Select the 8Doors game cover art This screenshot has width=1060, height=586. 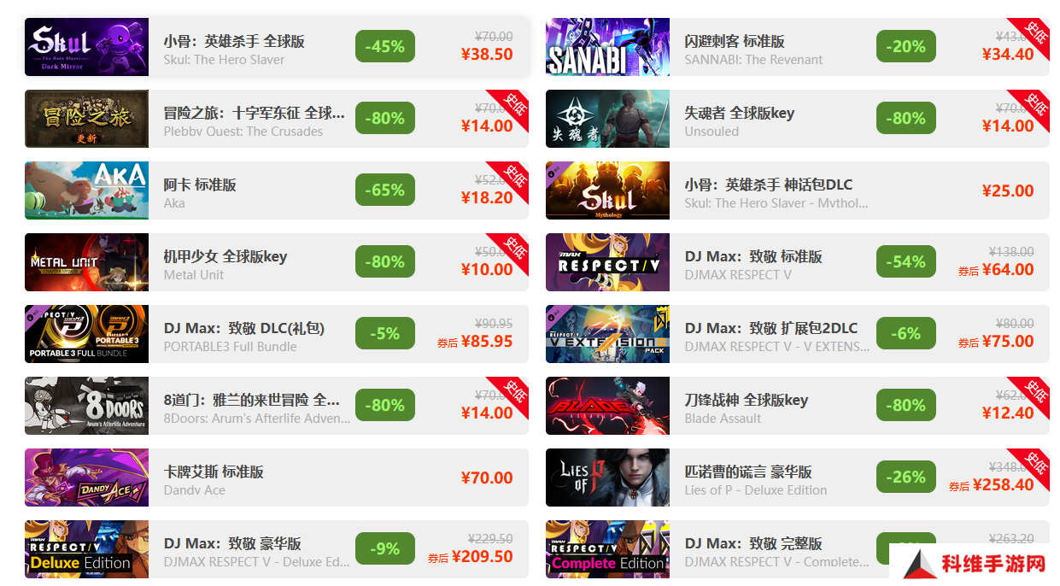pos(86,406)
